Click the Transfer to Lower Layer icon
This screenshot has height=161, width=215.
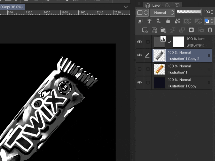(173, 30)
